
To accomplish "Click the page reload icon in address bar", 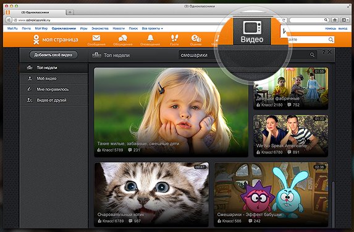I will pyautogui.click(x=284, y=20).
